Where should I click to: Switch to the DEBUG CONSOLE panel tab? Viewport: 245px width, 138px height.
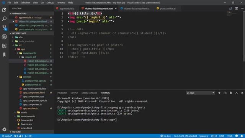[x=89, y=93]
